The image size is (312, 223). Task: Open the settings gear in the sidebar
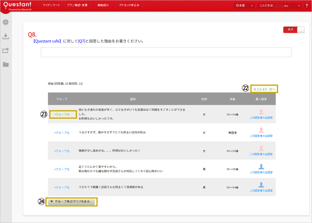(x=5, y=22)
